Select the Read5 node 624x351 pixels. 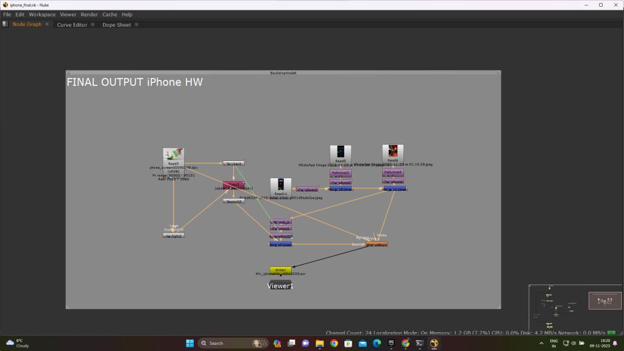click(x=341, y=154)
